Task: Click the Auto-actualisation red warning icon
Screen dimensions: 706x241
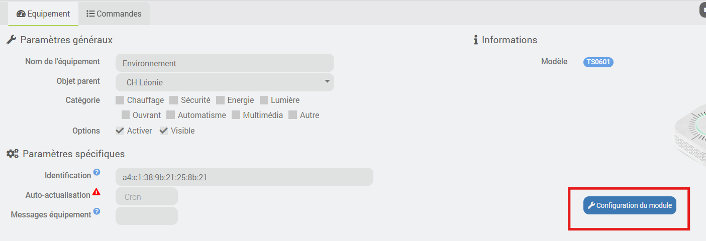Action: (x=96, y=192)
